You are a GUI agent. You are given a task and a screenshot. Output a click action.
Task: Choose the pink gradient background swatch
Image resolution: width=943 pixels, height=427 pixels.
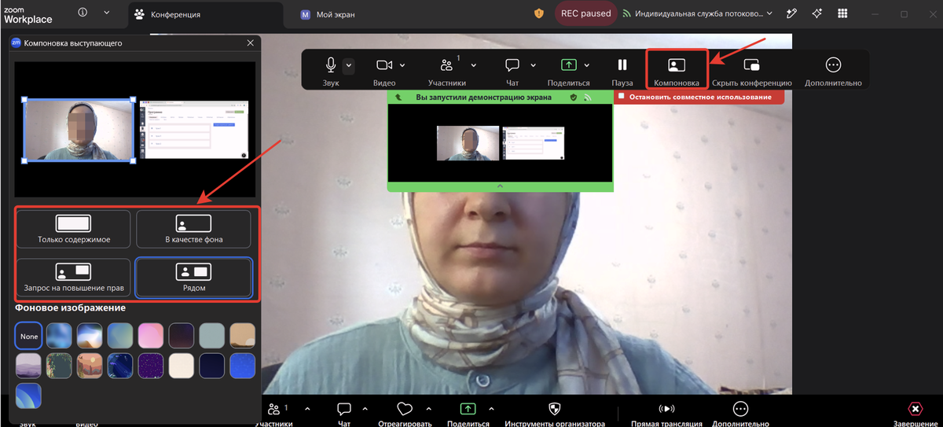pos(151,336)
